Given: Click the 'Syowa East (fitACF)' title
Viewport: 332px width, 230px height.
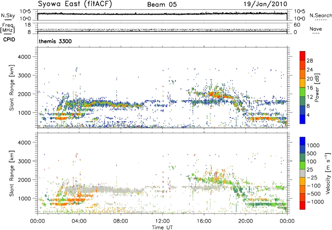Looking at the screenshot, I should (75, 4).
